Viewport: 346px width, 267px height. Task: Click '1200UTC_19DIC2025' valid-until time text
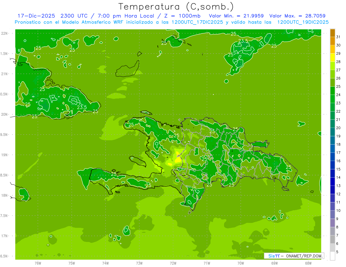point(302,22)
